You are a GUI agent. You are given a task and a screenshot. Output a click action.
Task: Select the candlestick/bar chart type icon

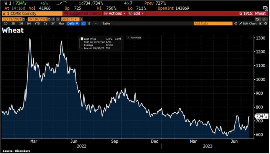click(89, 24)
